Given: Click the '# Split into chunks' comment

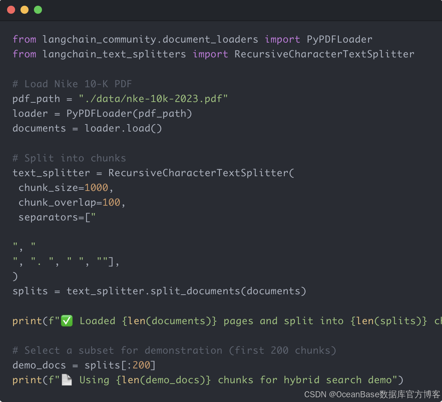Looking at the screenshot, I should (69, 158).
